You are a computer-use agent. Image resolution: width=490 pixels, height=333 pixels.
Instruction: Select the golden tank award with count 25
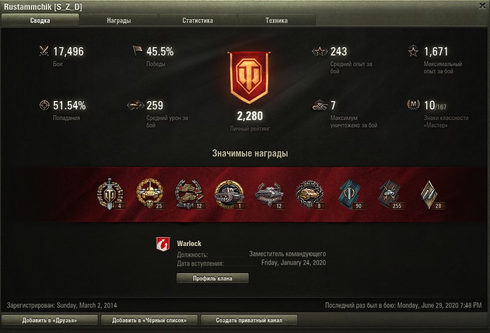click(150, 194)
